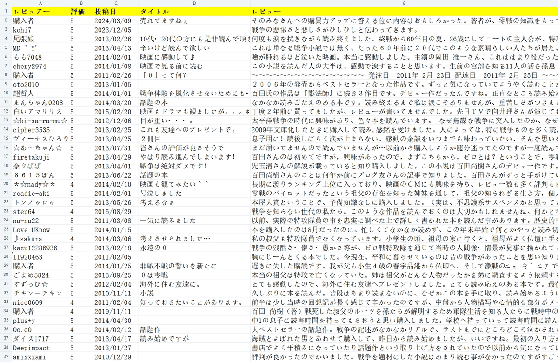
Task: Click reviewer cell nico0609
Action: 40,302
